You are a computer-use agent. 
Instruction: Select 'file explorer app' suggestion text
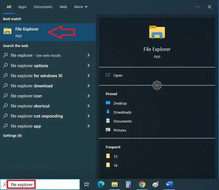[x=26, y=126]
